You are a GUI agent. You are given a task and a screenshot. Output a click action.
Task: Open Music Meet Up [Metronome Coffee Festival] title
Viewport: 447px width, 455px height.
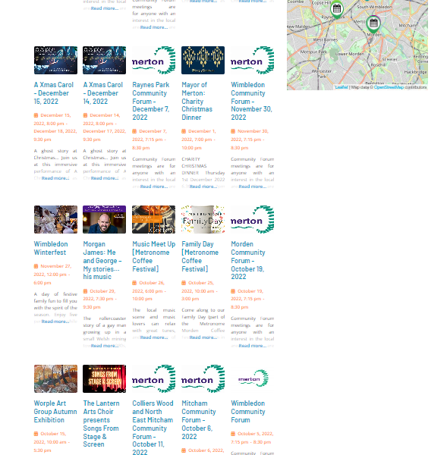[x=154, y=256]
